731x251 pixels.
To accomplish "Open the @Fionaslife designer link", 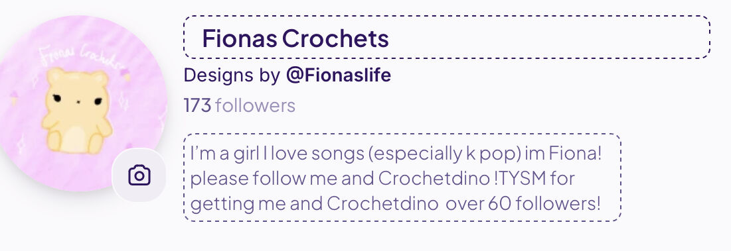I will 339,75.
